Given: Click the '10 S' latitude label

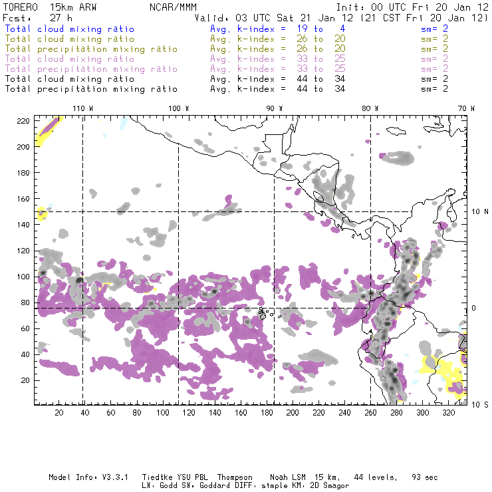Looking at the screenshot, I should pyautogui.click(x=480, y=405).
